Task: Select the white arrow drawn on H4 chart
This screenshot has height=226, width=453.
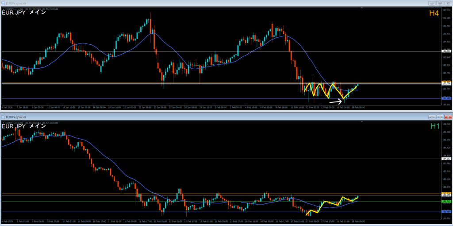Action: click(x=336, y=101)
